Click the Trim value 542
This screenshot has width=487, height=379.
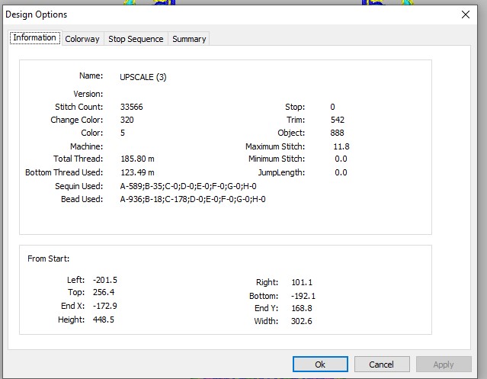click(x=338, y=120)
